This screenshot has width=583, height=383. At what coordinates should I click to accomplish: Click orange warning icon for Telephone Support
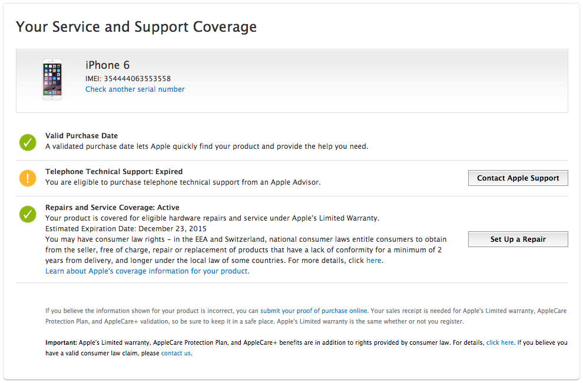click(28, 178)
